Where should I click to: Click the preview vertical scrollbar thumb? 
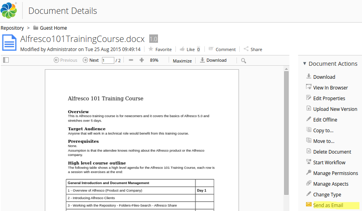coord(286,133)
